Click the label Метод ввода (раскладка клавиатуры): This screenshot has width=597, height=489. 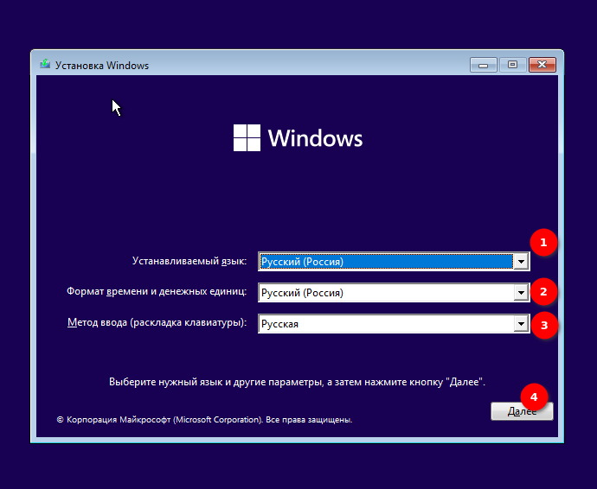157,322
